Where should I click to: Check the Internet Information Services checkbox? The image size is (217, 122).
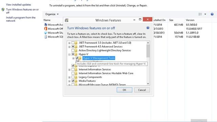pyautogui.click(x=73, y=69)
